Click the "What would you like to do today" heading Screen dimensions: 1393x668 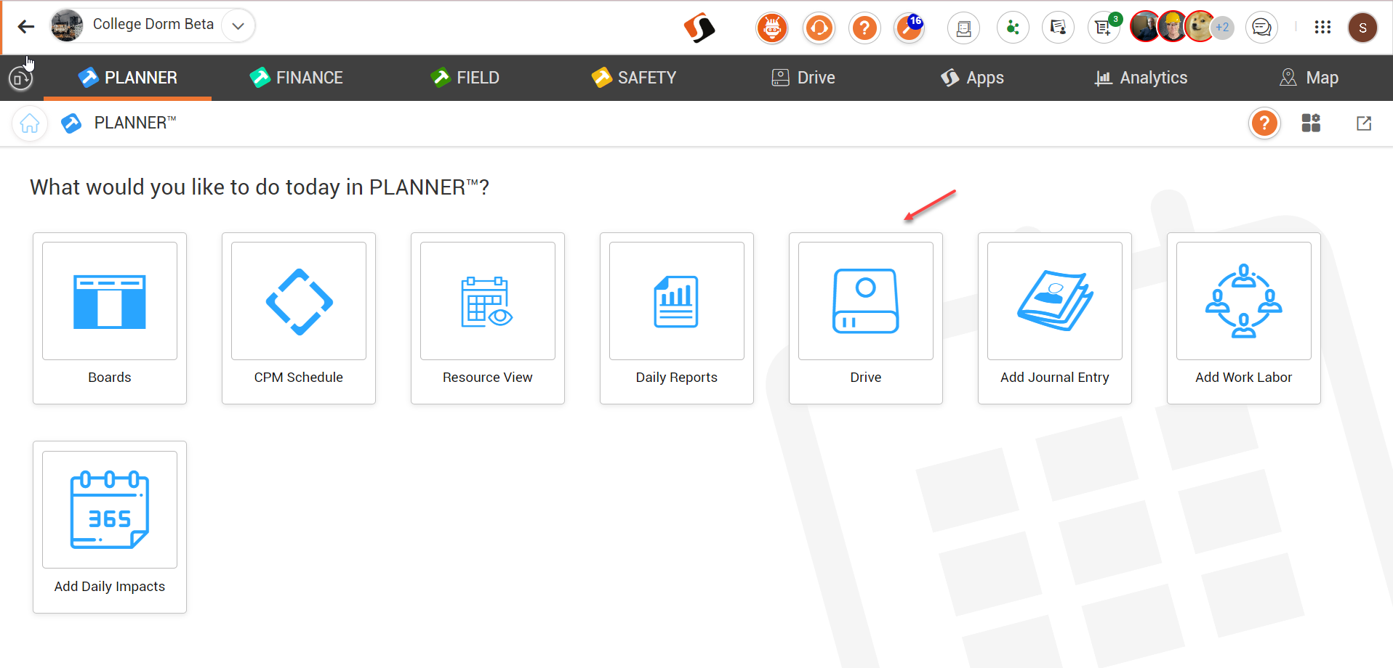(260, 187)
